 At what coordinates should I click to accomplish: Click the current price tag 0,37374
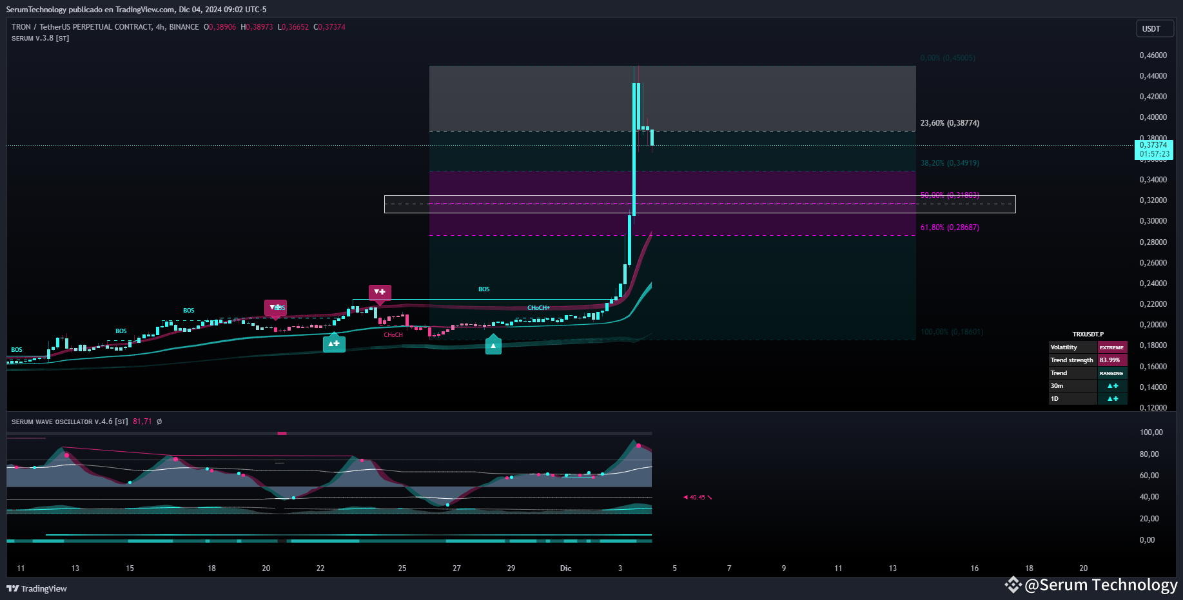tap(1154, 150)
